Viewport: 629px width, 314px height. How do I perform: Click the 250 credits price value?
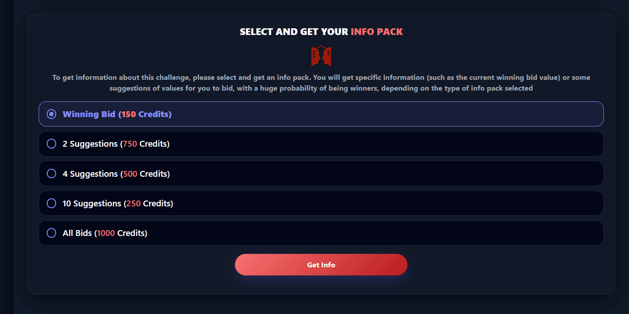point(133,203)
